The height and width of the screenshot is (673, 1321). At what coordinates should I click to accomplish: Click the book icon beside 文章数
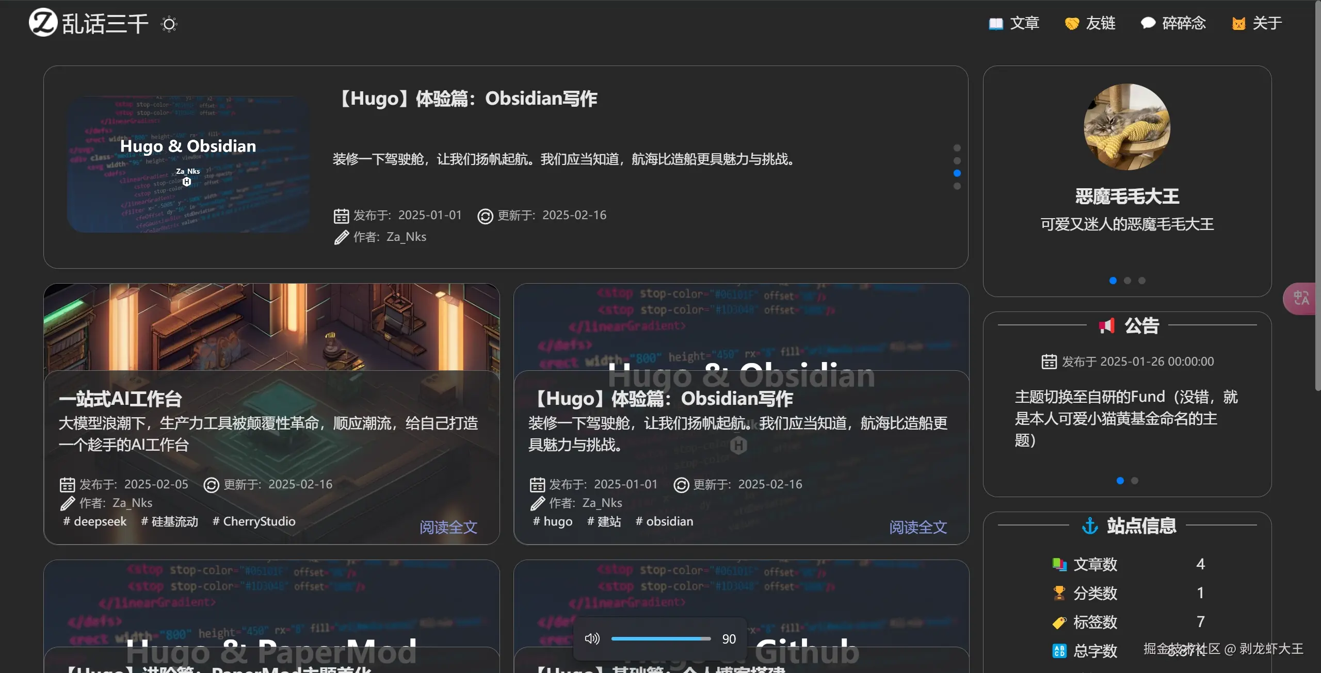pyautogui.click(x=1059, y=564)
